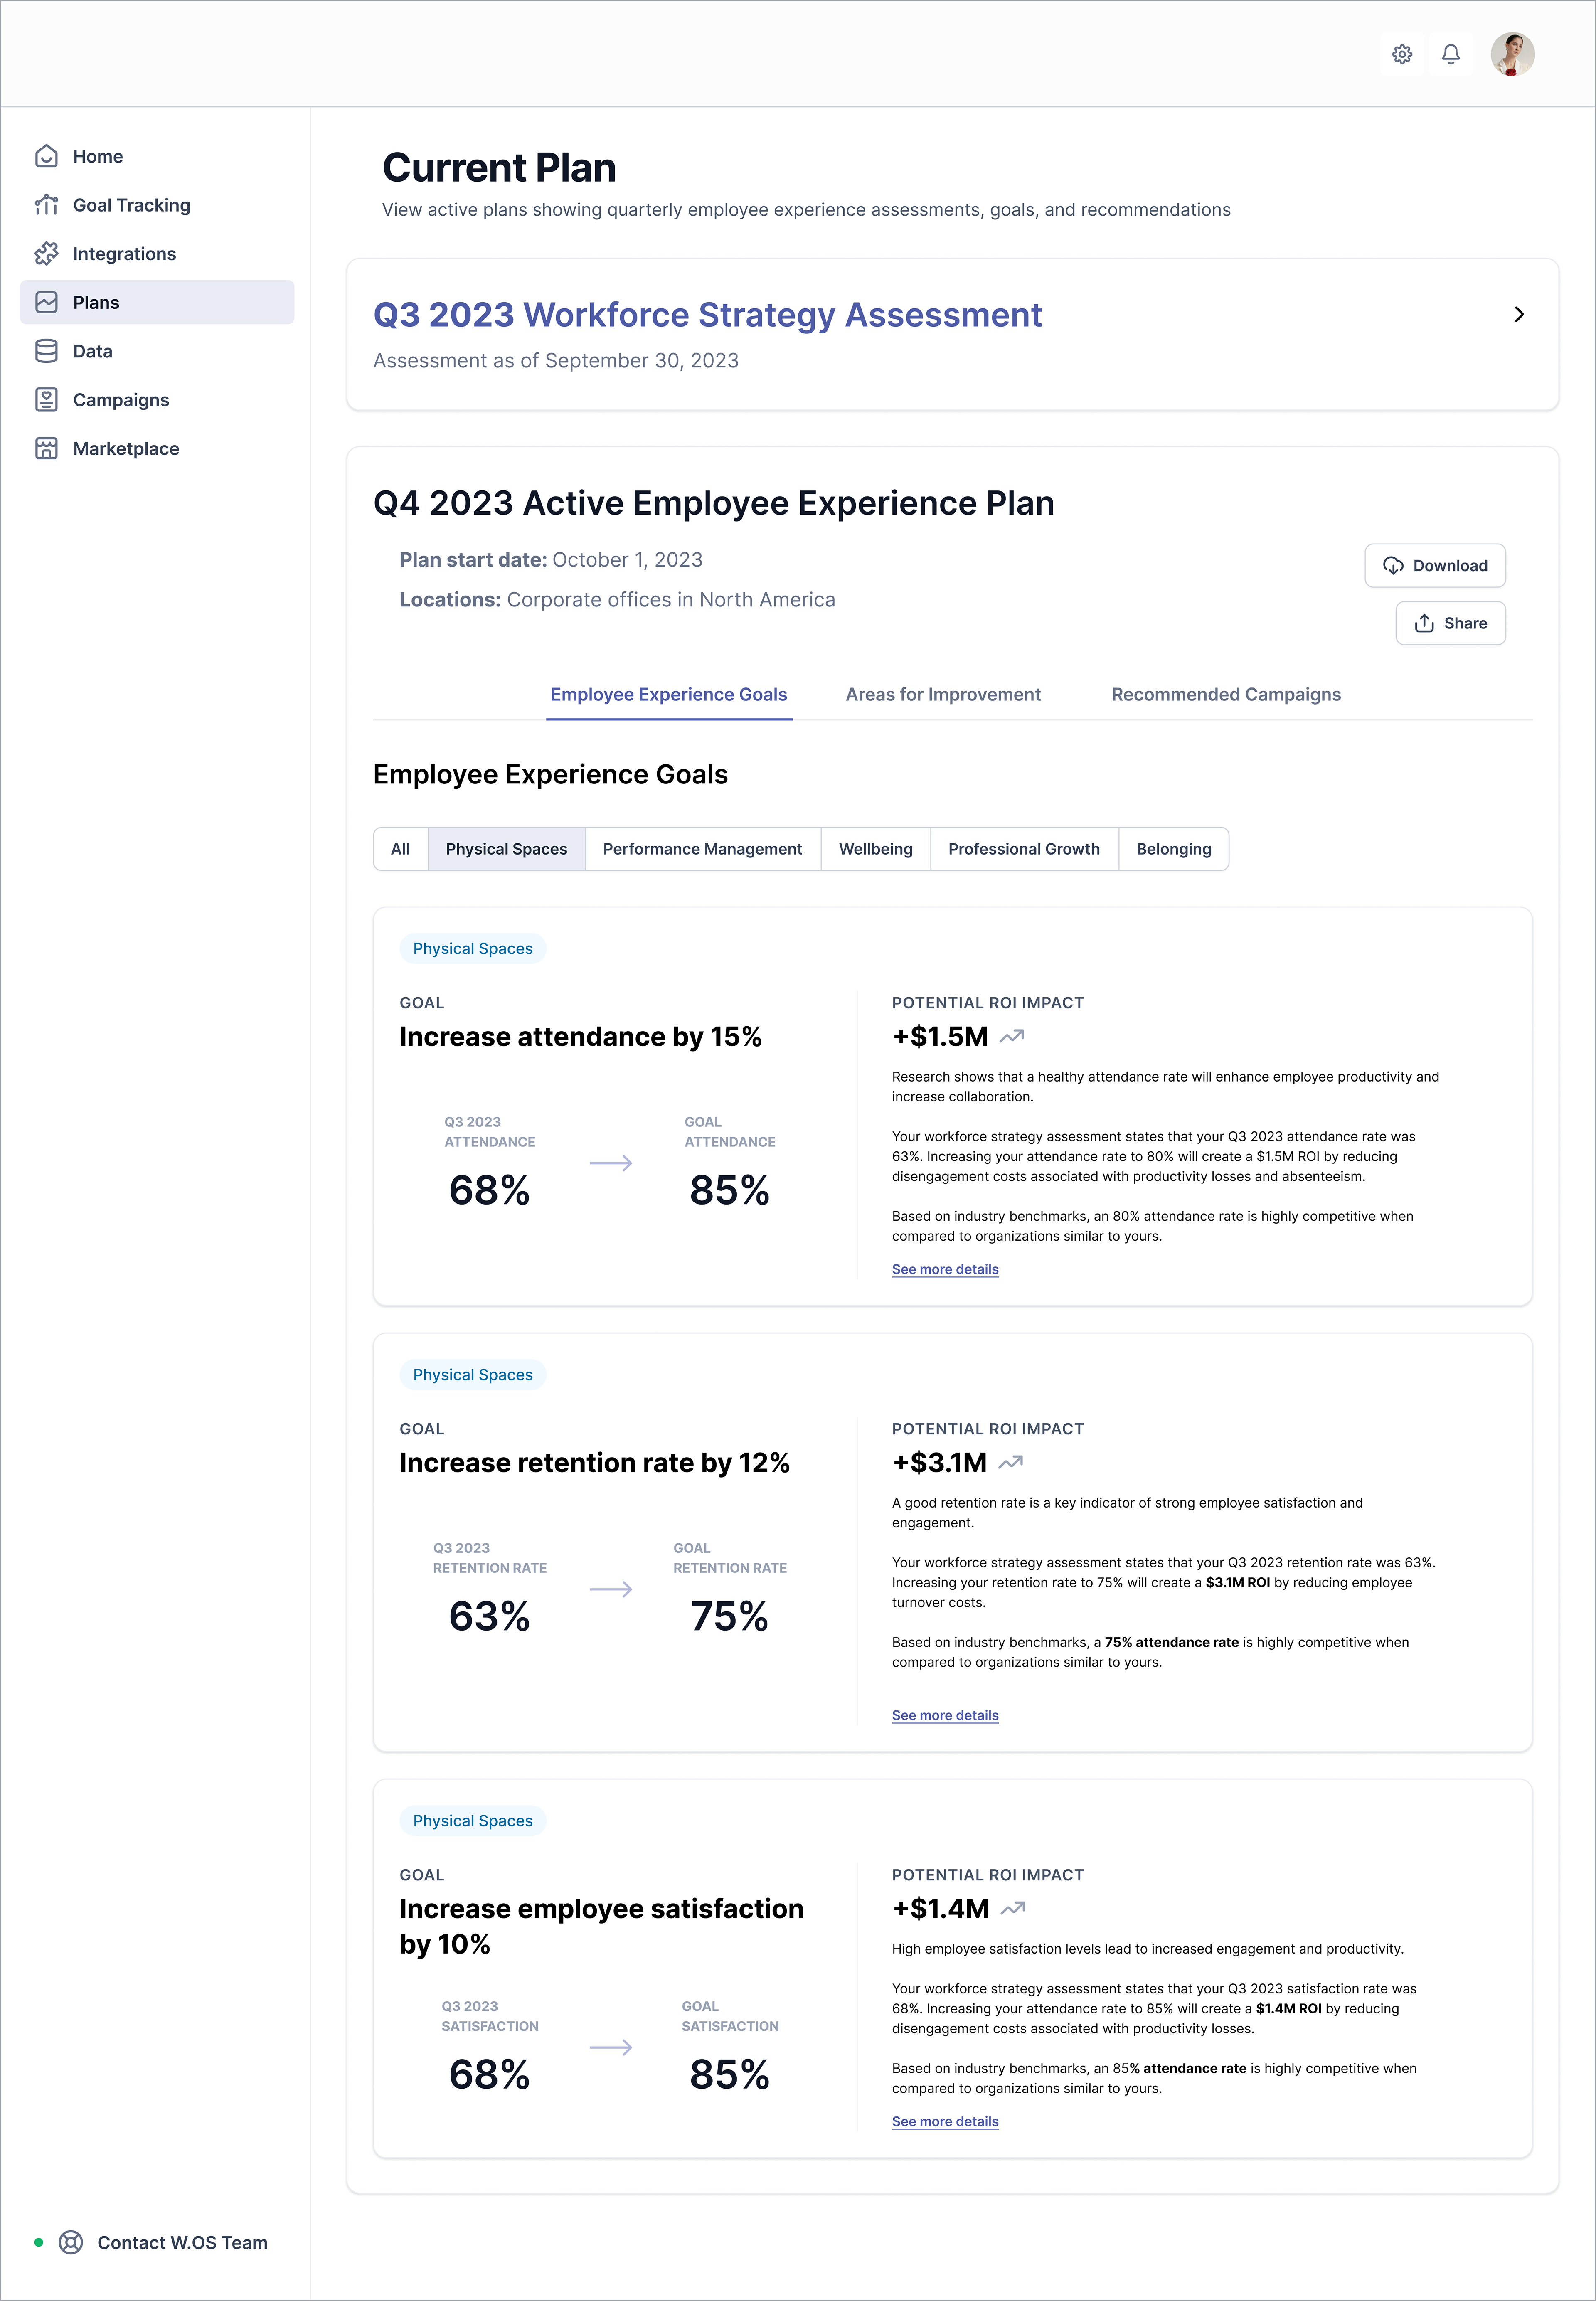
Task: Click the Integrations puzzle icon
Action: [x=46, y=254]
